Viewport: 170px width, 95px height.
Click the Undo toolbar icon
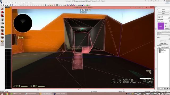pos(16,5)
